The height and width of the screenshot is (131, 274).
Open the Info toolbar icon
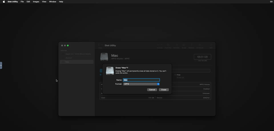coord(211,45)
